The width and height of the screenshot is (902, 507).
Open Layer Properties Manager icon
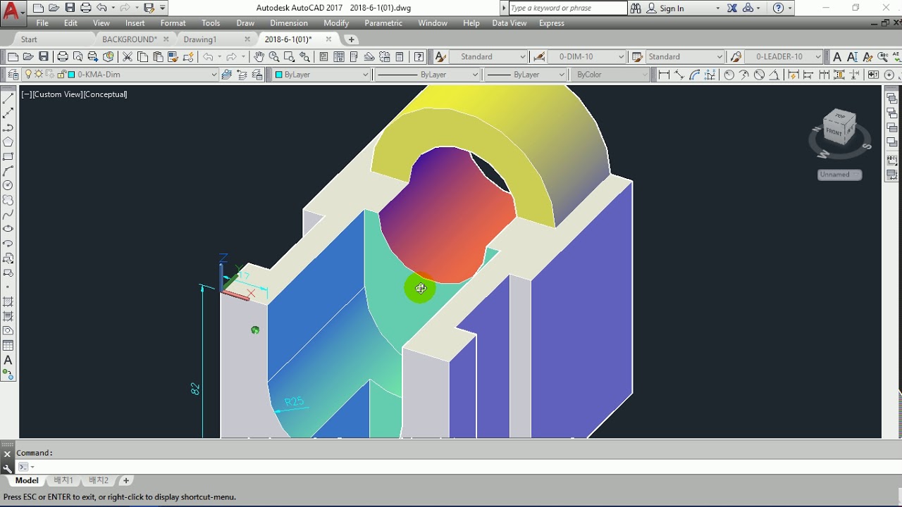pos(13,74)
